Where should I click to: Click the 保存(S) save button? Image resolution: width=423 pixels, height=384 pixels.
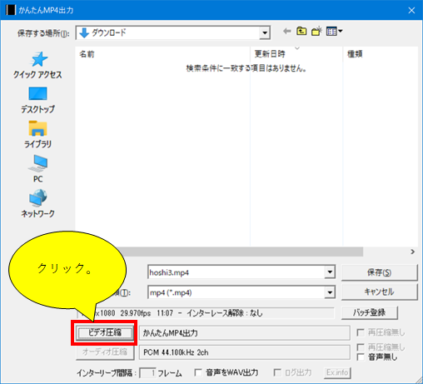pyautogui.click(x=379, y=272)
